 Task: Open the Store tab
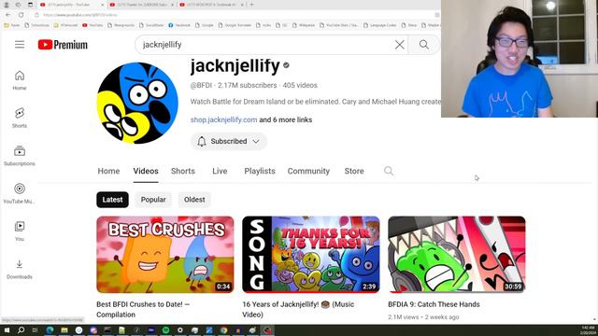click(x=354, y=171)
